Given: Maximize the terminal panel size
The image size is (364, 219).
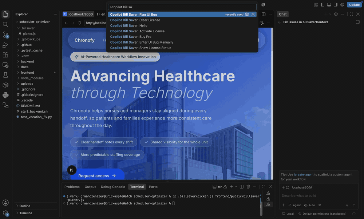Looking at the screenshot, I should coord(264,187).
